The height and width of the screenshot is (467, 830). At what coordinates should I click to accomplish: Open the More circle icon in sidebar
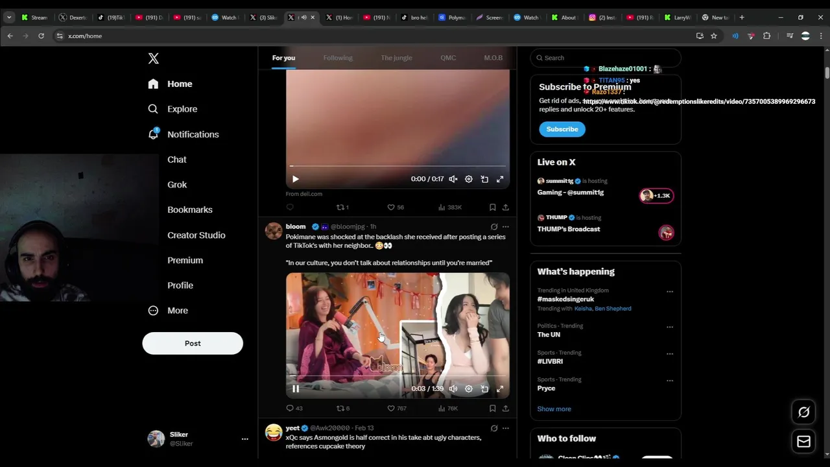[153, 311]
